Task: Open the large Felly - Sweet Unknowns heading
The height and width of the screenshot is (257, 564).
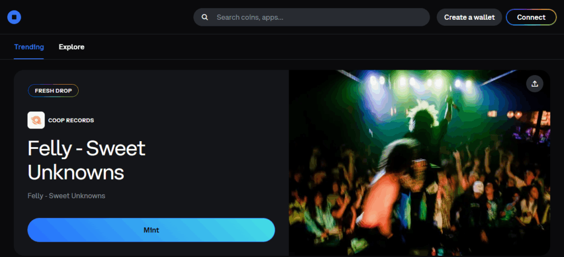Action: [86, 160]
